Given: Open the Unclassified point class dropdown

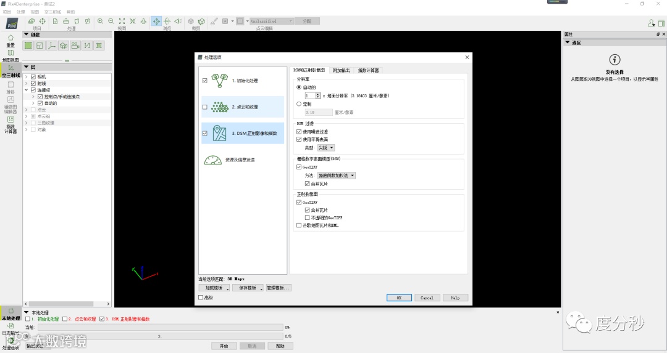Looking at the screenshot, I should (271, 21).
